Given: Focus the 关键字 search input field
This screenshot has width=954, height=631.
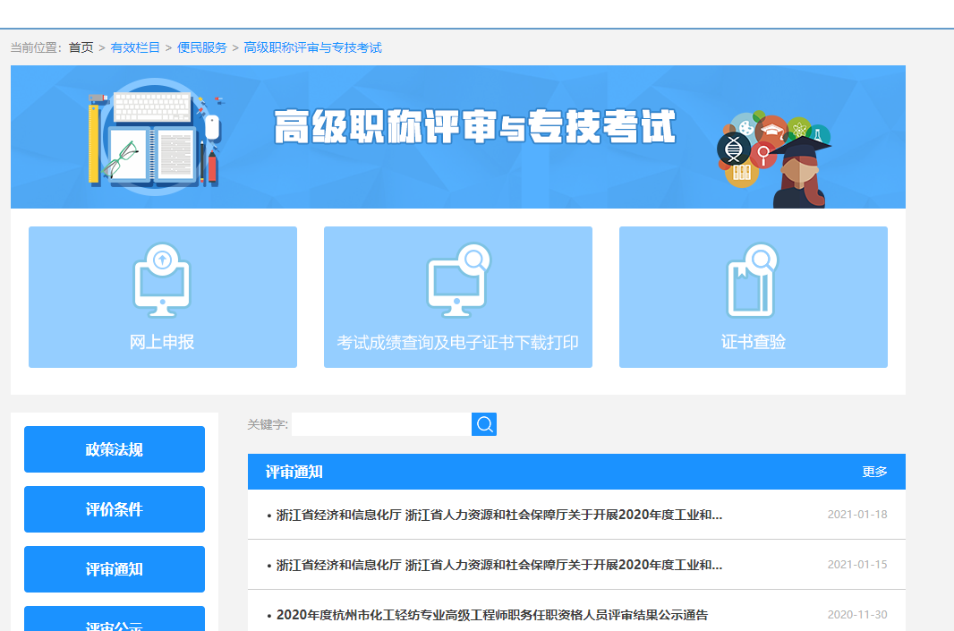Looking at the screenshot, I should 381,424.
